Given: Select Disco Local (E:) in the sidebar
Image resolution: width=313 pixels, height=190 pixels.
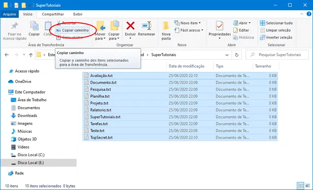Looking at the screenshot, I should pyautogui.click(x=39, y=163).
